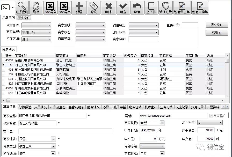Expand the 地区权重 dropdown in details form
This screenshot has width=232, height=157.
coord(220,123)
